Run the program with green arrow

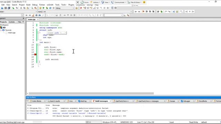[x=44, y=8]
